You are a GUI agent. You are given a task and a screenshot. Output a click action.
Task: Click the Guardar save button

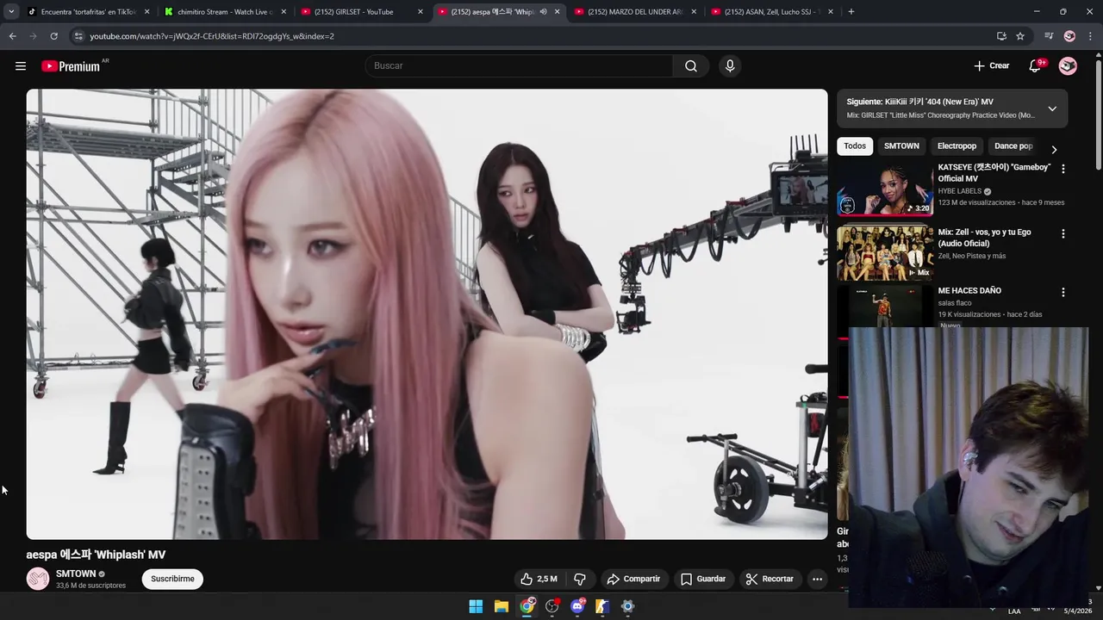click(703, 579)
